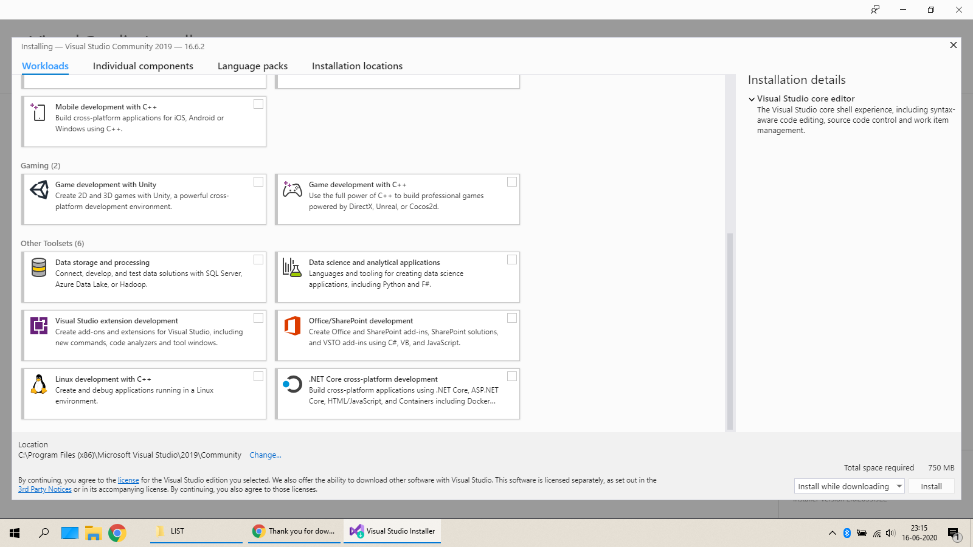973x547 pixels.
Task: Switch to Chrome 'Thank you for dow...' window
Action: 294,531
